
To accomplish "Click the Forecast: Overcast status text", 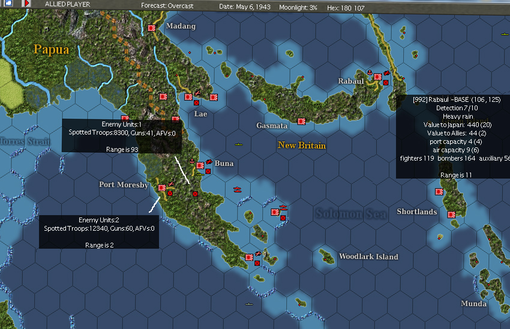I will point(167,6).
